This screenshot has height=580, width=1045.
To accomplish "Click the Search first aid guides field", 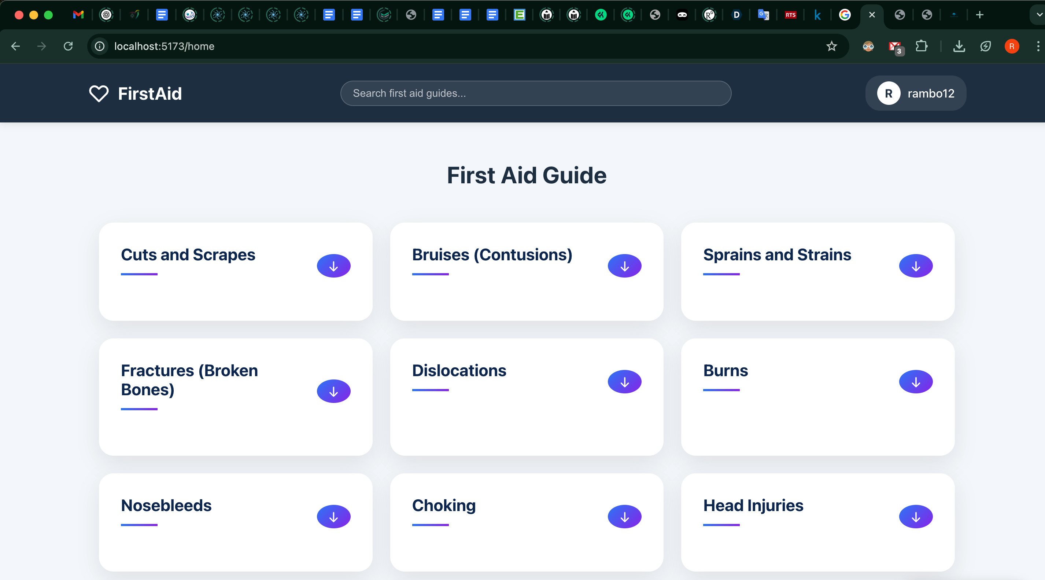I will click(535, 93).
